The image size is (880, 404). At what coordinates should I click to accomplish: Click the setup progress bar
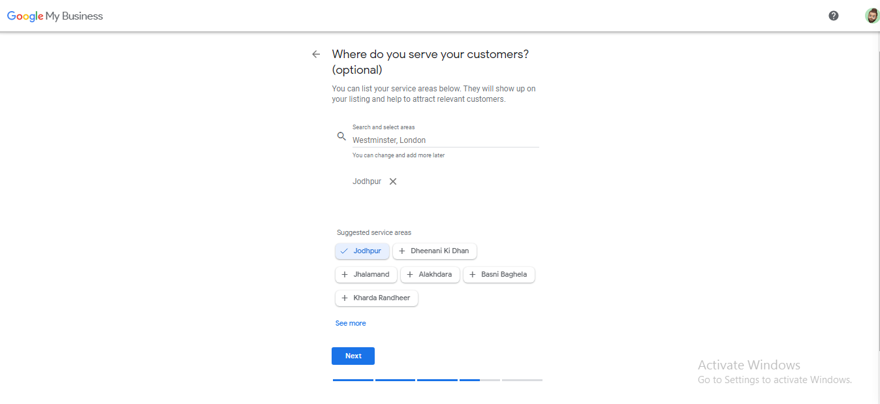pos(437,380)
